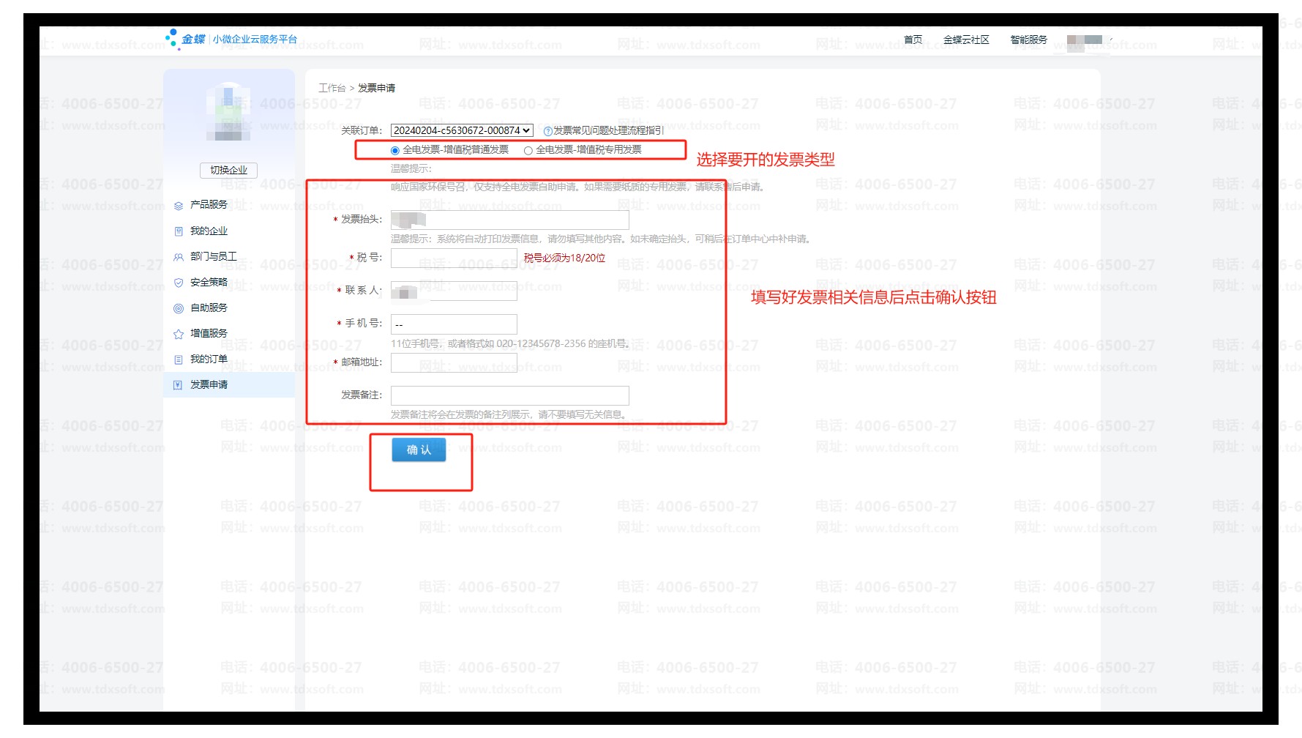Click into the 税号 input field
Screen dimensions: 1302x738
pos(454,258)
